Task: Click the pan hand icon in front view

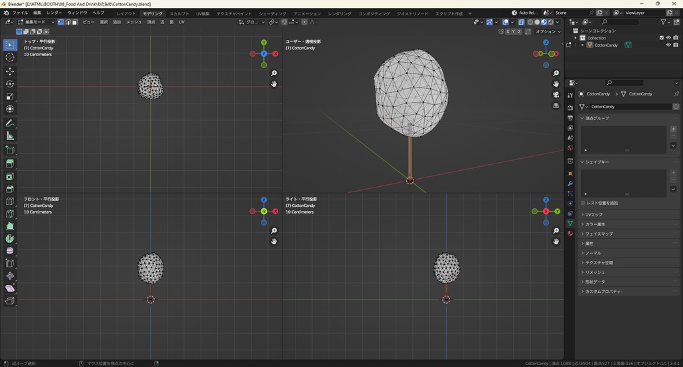Action: [273, 242]
